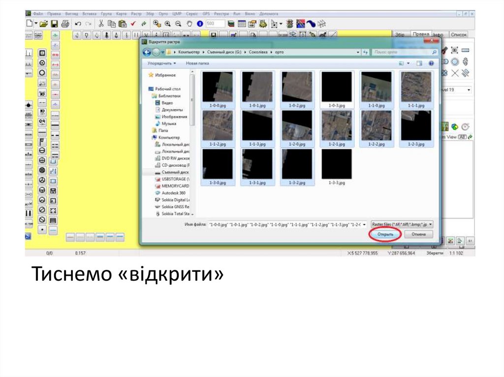
Task: Click the search field in dialog
Action: [x=405, y=52]
